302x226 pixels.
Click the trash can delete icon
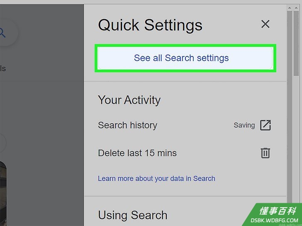(265, 153)
